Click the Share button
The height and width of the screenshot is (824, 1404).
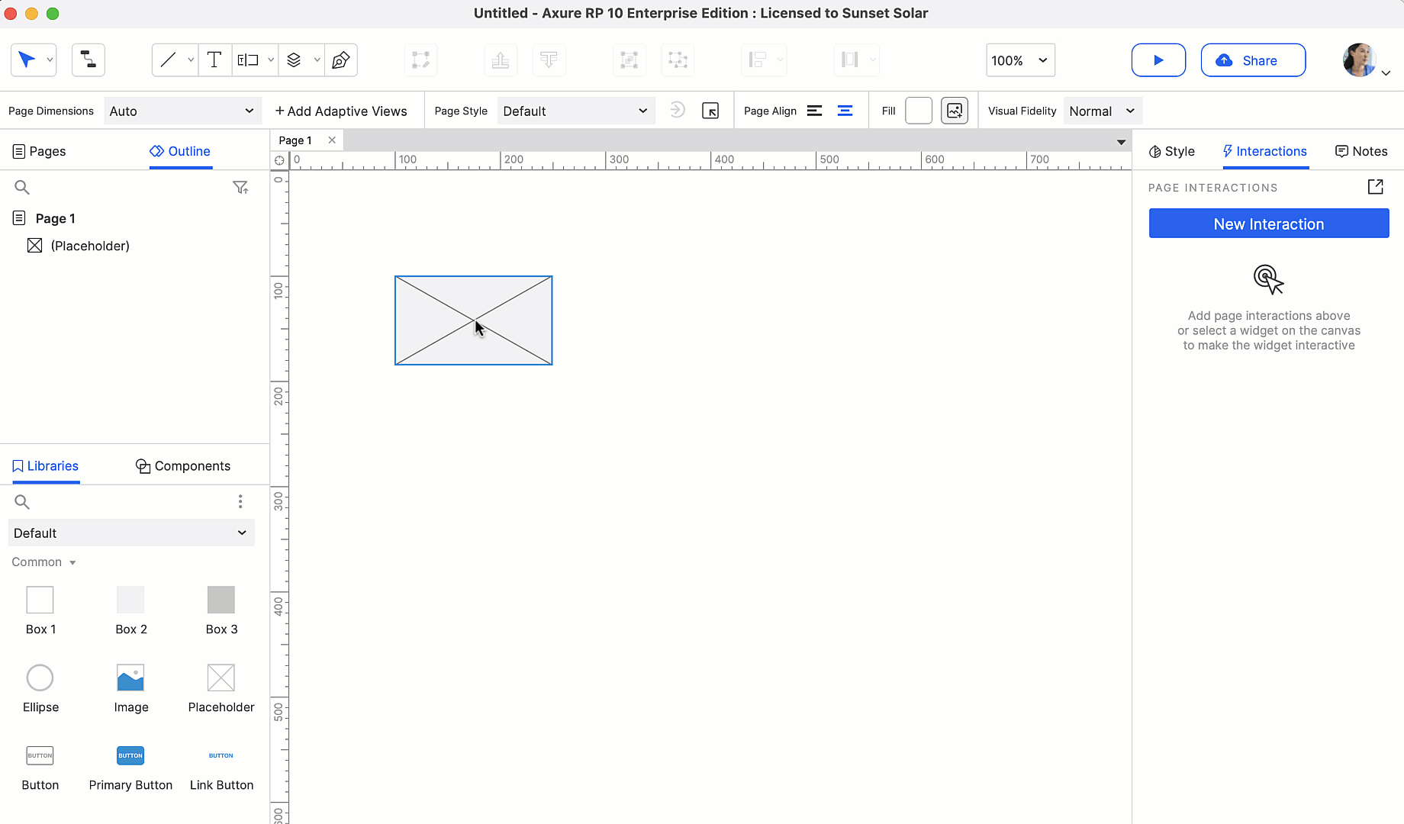coord(1253,60)
